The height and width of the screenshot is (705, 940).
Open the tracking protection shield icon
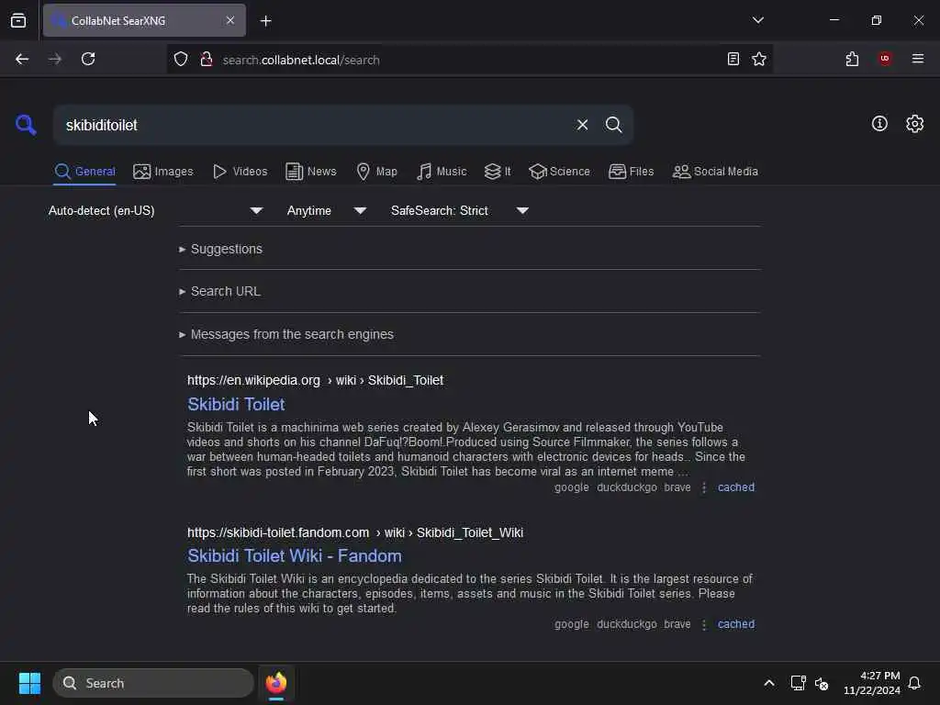click(x=181, y=60)
